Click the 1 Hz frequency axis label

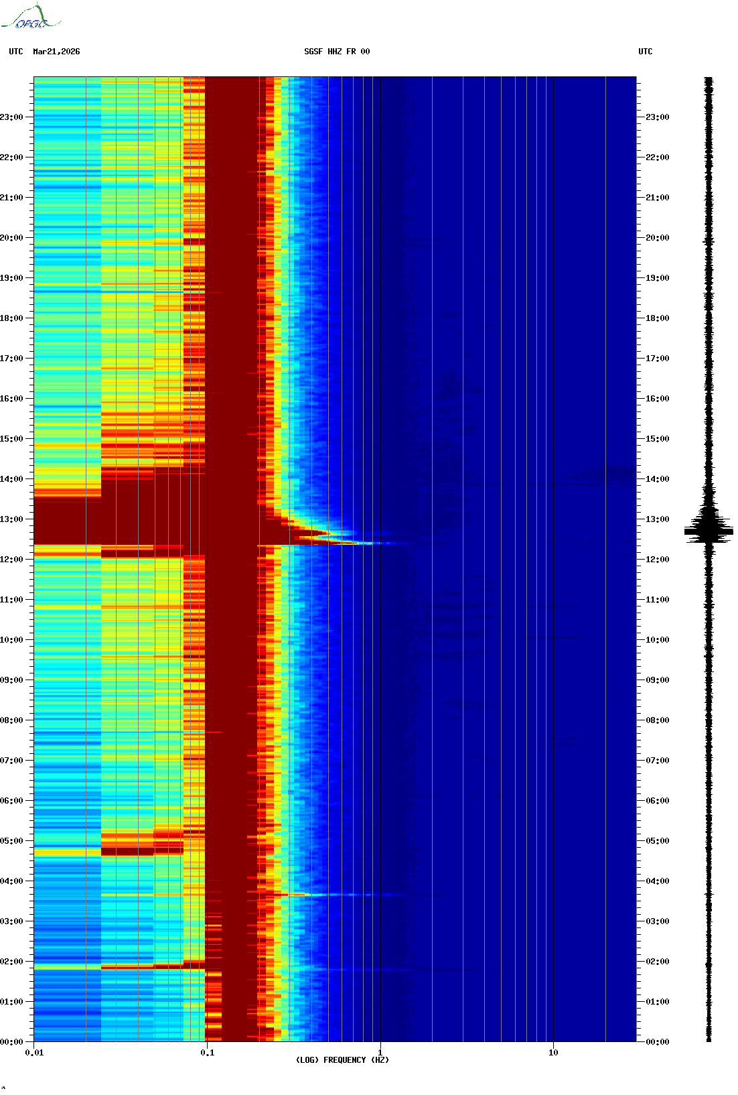[380, 1053]
